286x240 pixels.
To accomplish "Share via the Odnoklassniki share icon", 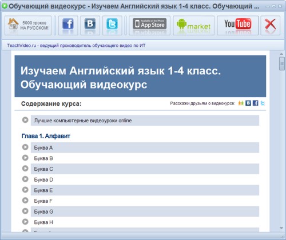I will tap(241, 103).
